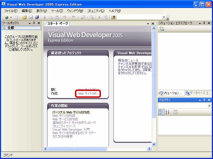Screen dimensions: 213x159
Task: Click the View in Browser icon
Action: pos(106,17)
